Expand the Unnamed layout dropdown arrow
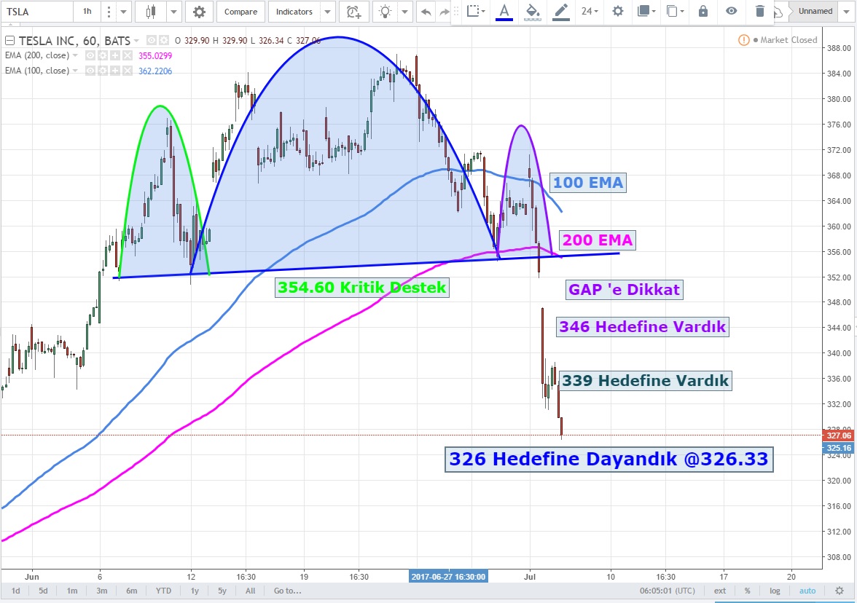This screenshot has height=603, width=857. coord(845,12)
